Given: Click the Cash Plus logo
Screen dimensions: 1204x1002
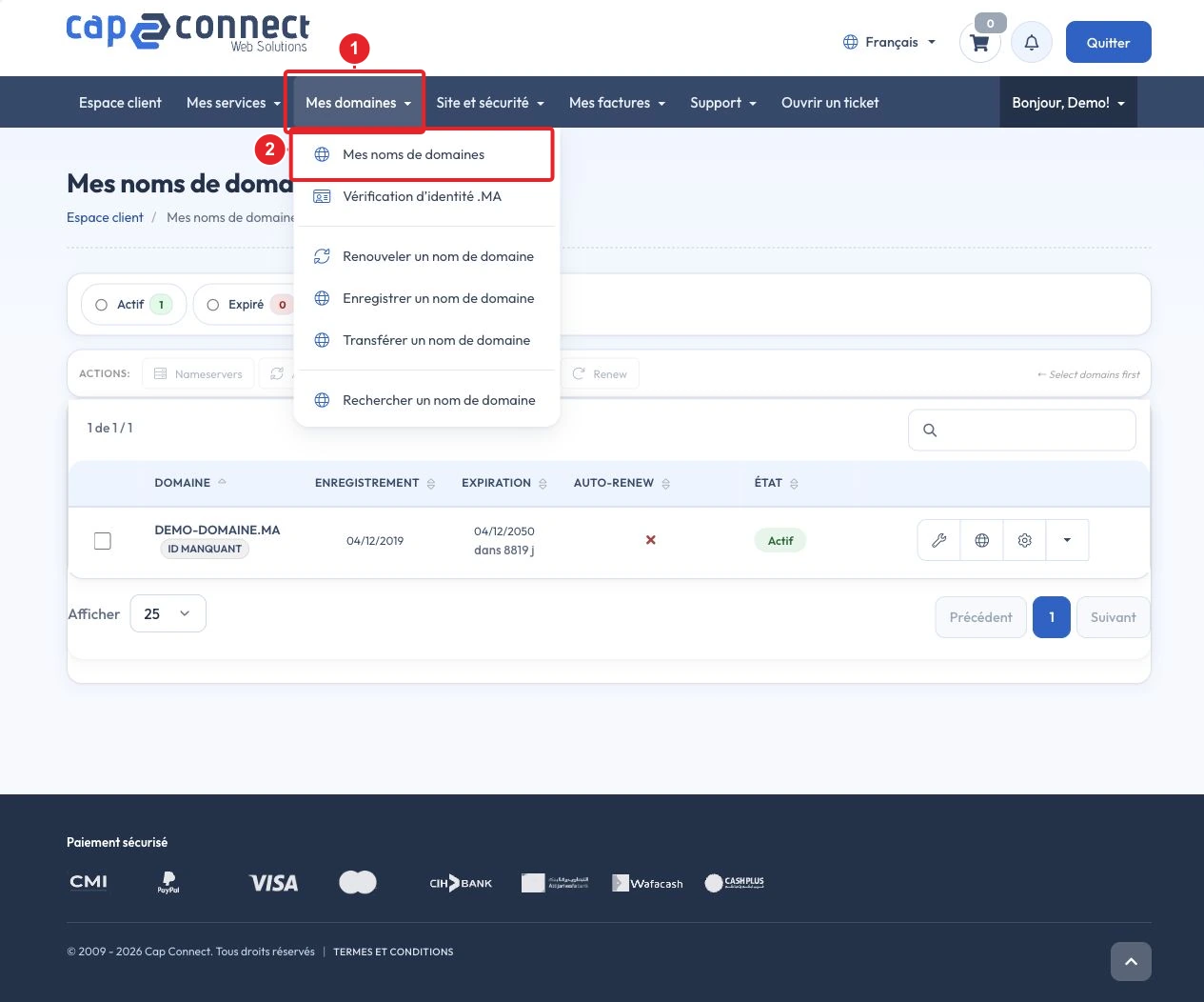Looking at the screenshot, I should point(734,883).
